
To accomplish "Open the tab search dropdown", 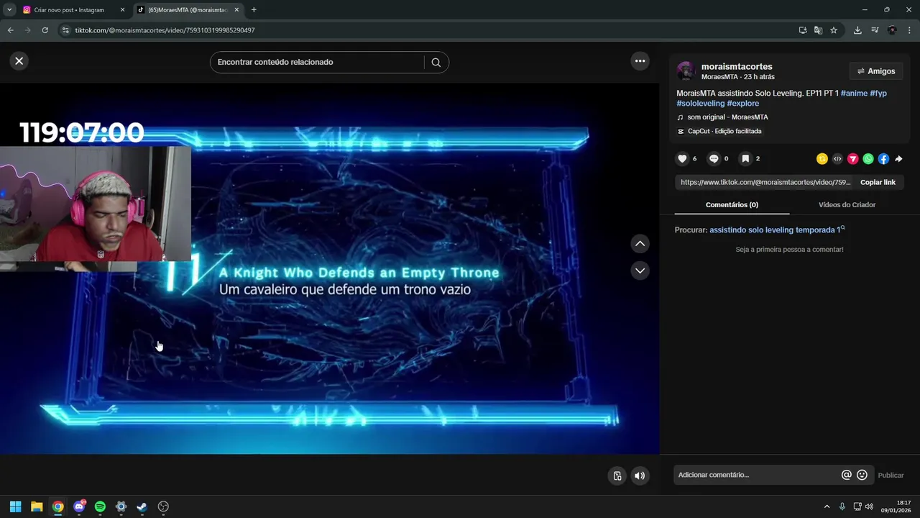I will 9,10.
